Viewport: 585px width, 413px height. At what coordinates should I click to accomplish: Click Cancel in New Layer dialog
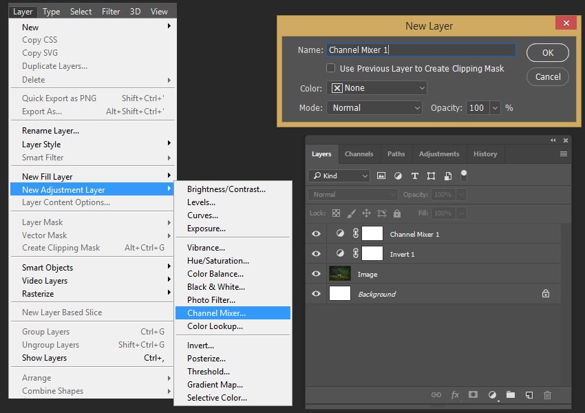548,77
